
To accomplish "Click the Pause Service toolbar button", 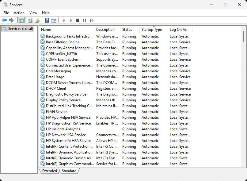I will [85, 20].
